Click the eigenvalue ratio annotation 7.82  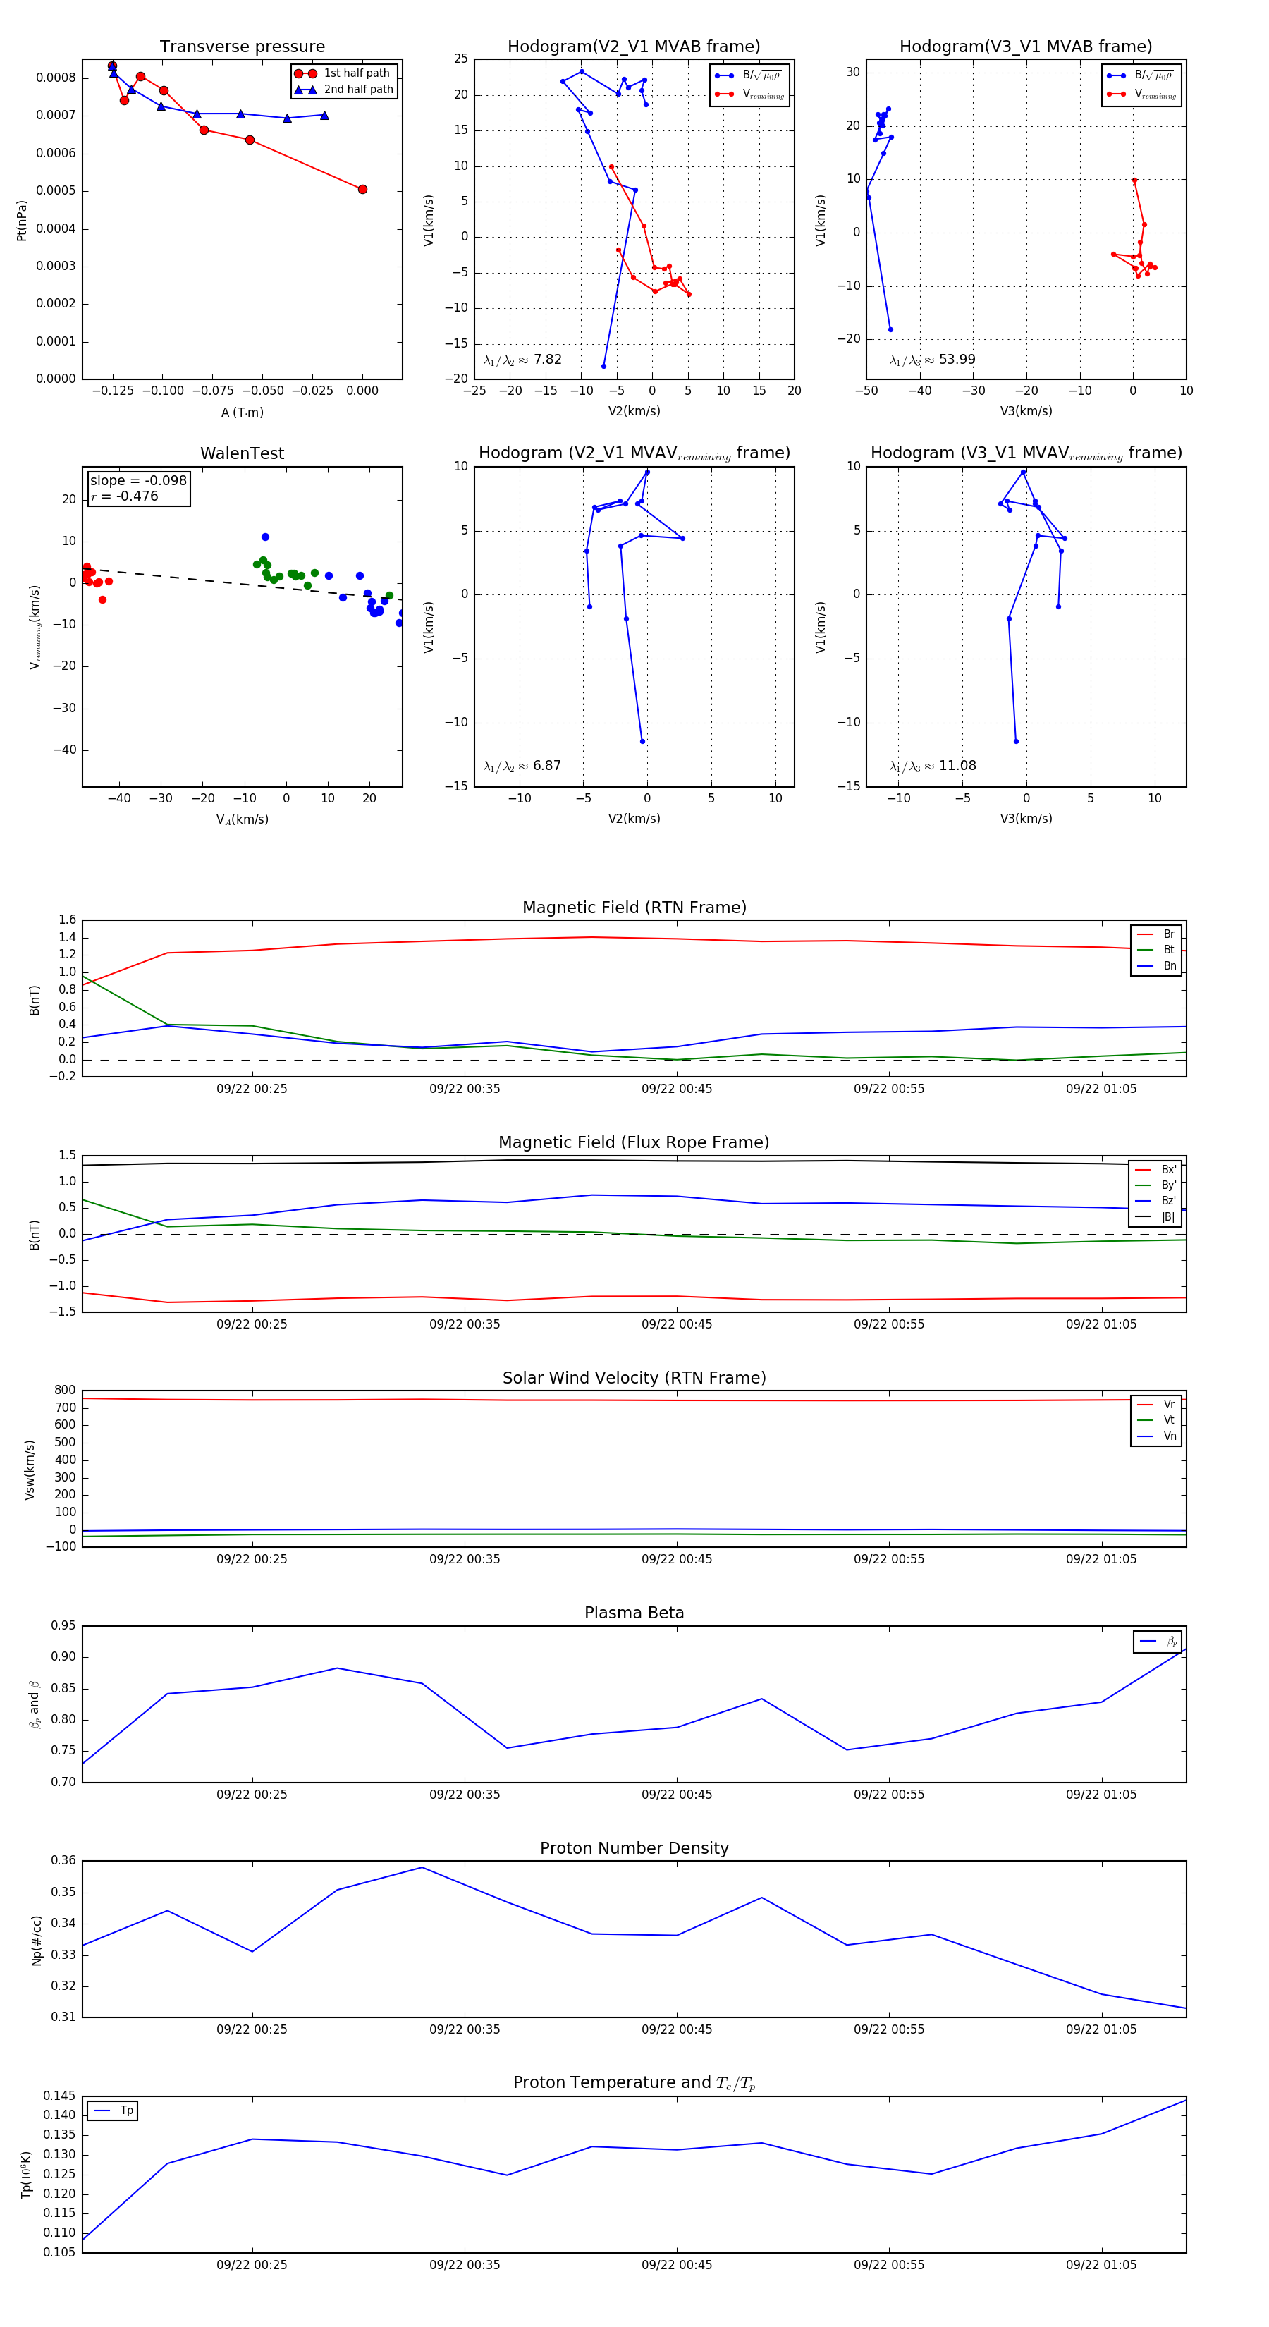click(x=522, y=360)
